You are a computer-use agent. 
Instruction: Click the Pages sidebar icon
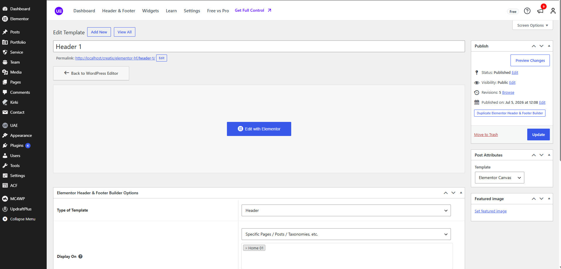(5, 82)
